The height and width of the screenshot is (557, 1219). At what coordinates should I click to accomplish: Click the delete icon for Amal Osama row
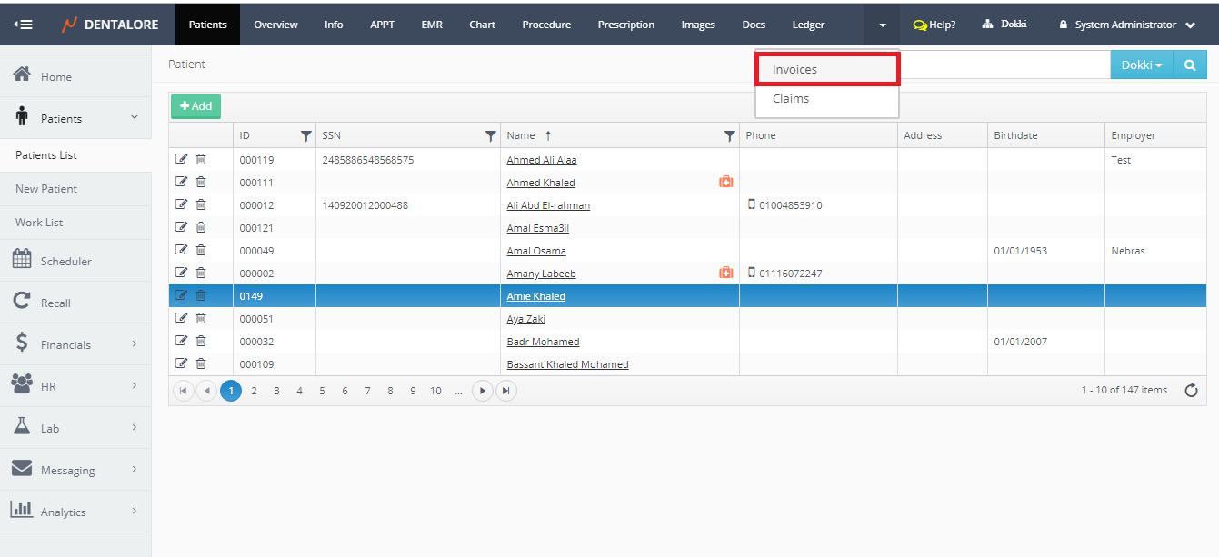coord(201,251)
